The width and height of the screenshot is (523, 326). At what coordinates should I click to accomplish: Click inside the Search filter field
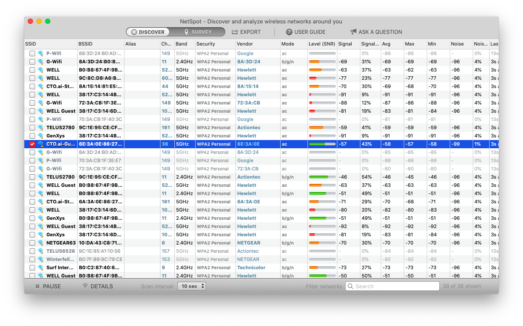[392, 286]
